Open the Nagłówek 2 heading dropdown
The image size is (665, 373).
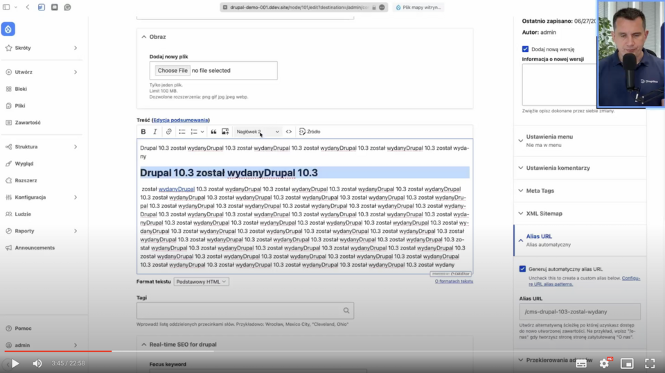click(258, 132)
